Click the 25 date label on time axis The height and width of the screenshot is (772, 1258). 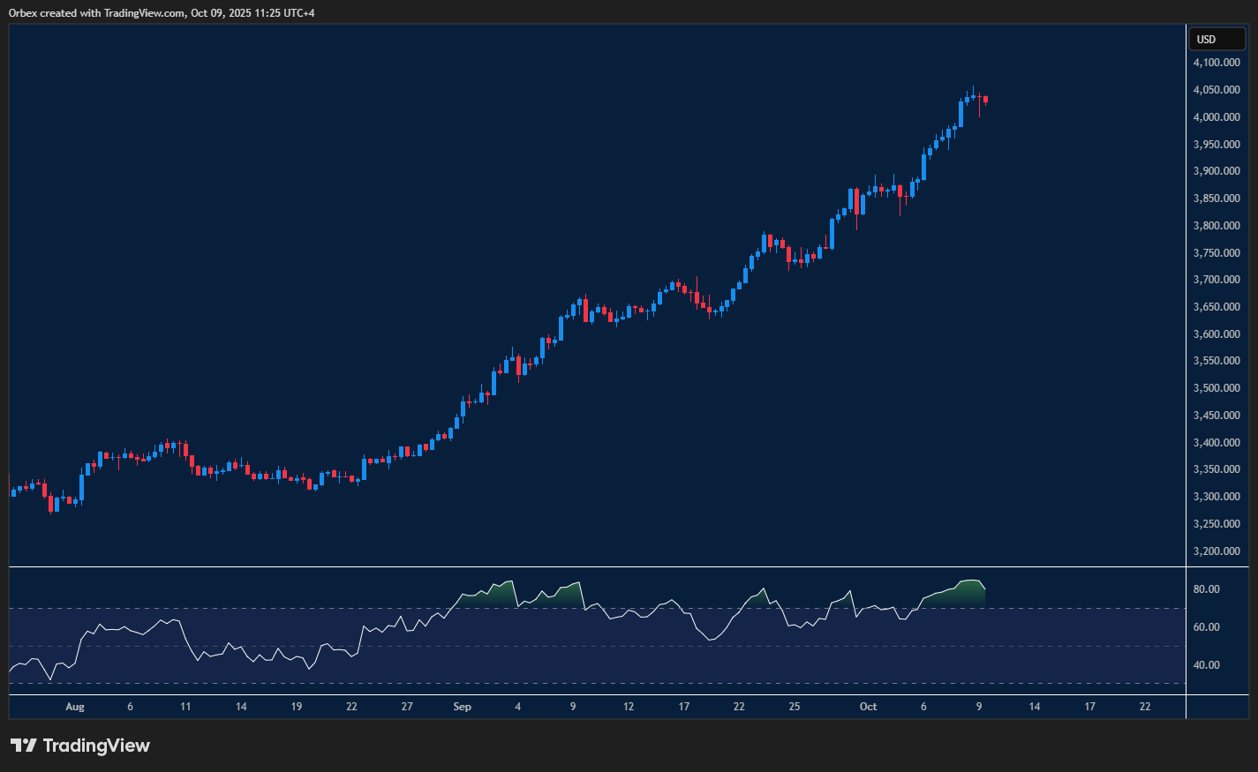click(795, 707)
